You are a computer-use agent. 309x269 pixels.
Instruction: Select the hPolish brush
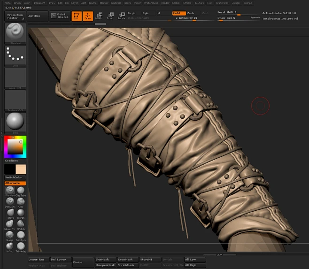21,224
